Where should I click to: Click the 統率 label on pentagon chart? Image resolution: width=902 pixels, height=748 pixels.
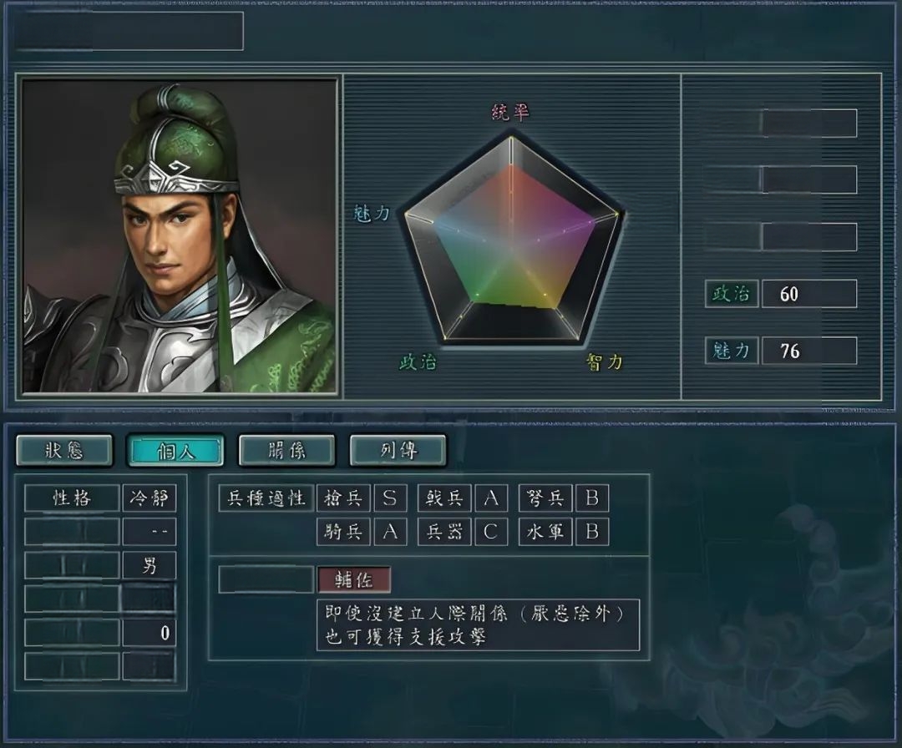click(510, 112)
